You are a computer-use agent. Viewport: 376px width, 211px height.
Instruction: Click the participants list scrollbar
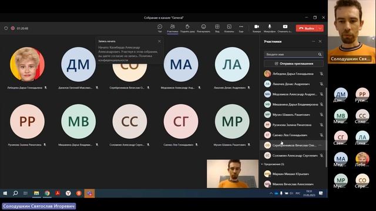(x=327, y=127)
